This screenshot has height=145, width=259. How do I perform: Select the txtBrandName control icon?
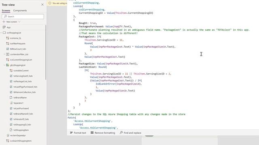coord(11,97)
